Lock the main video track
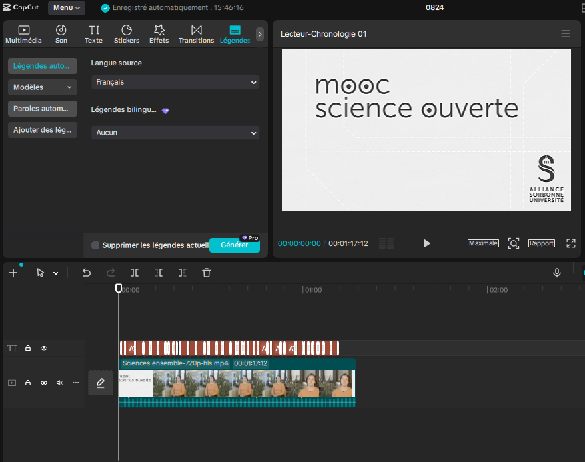This screenshot has height=462, width=585. point(28,383)
